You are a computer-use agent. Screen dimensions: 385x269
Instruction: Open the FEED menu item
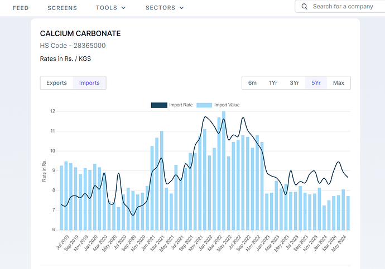tap(21, 8)
